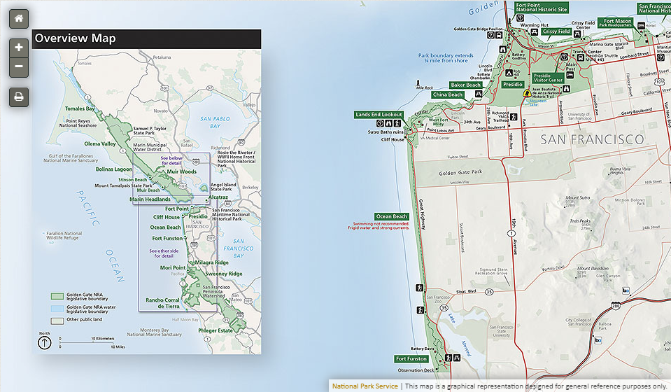
Task: Print the map with the printer button
Action: pos(19,97)
